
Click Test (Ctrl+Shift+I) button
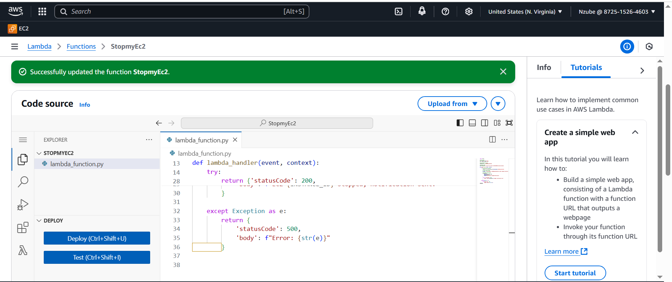(97, 257)
